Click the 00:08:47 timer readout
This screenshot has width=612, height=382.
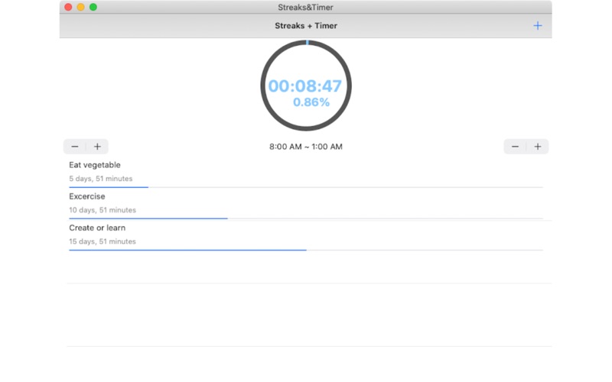pos(304,86)
